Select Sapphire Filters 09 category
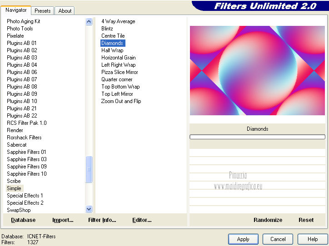This screenshot has height=246, width=329. pos(27,167)
